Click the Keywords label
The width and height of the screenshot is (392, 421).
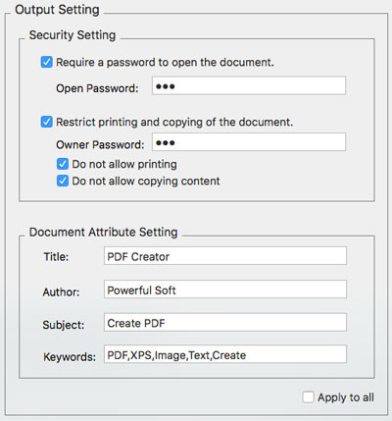point(70,356)
